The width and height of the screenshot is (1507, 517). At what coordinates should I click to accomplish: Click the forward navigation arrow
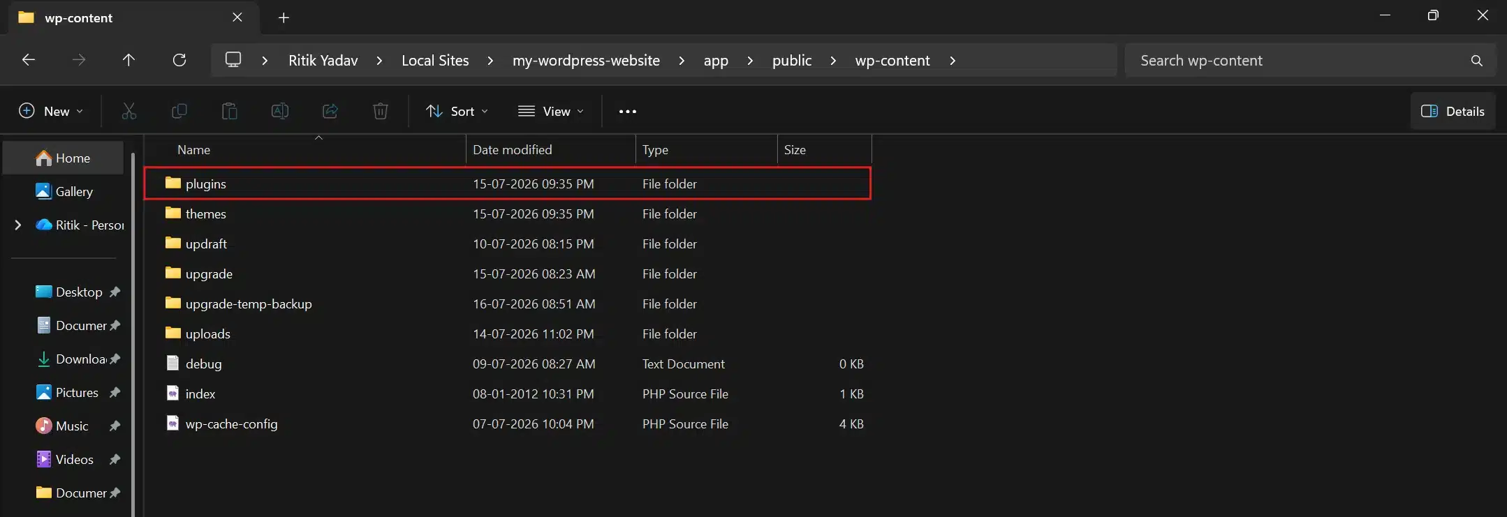[79, 60]
